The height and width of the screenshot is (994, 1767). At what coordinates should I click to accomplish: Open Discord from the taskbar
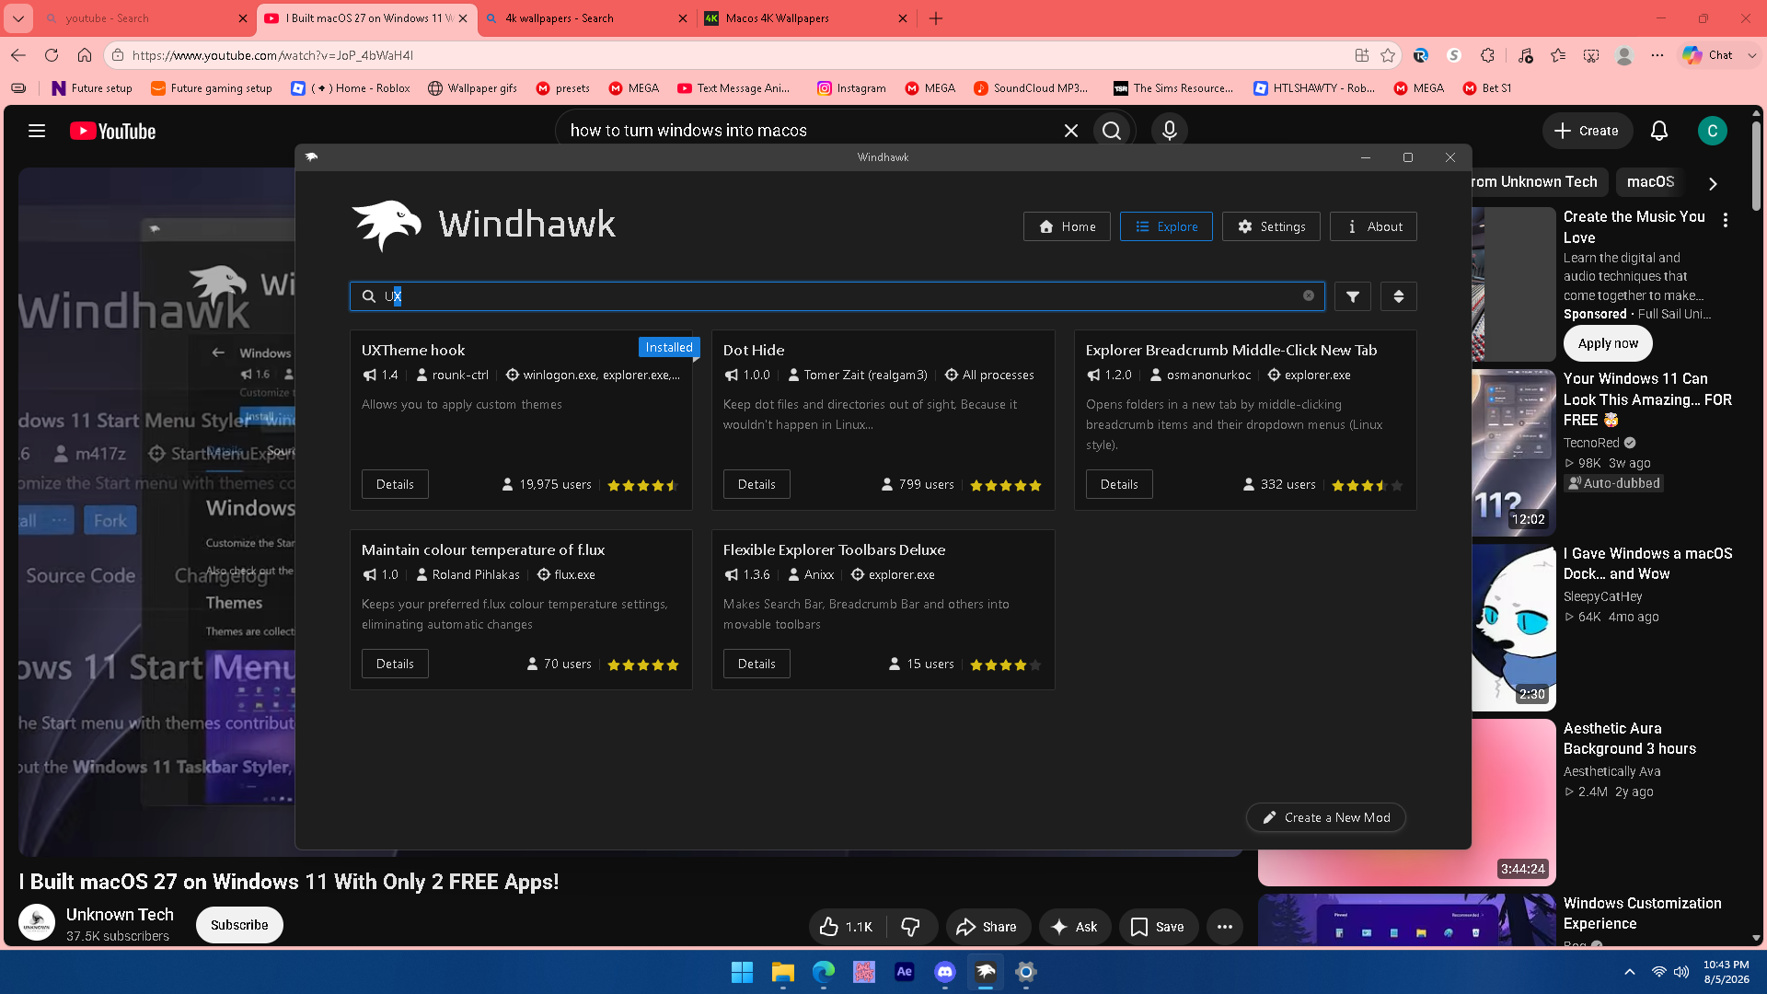click(944, 972)
